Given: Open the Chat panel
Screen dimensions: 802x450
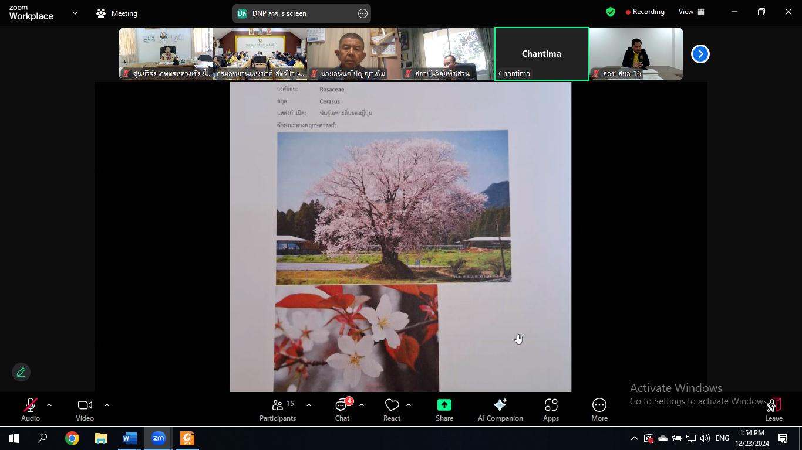Looking at the screenshot, I should [342, 410].
